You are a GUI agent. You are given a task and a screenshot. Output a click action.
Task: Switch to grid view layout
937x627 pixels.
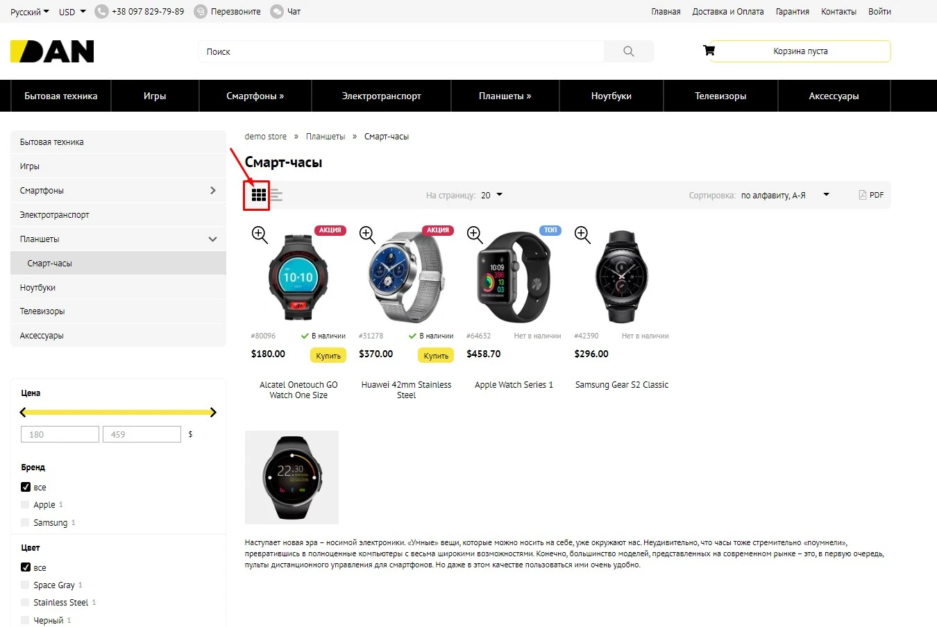coord(259,196)
